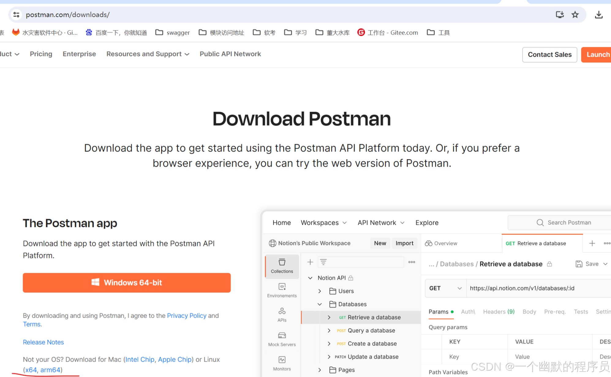Download the Linux arm64 version
The width and height of the screenshot is (611, 377).
pyautogui.click(x=50, y=370)
